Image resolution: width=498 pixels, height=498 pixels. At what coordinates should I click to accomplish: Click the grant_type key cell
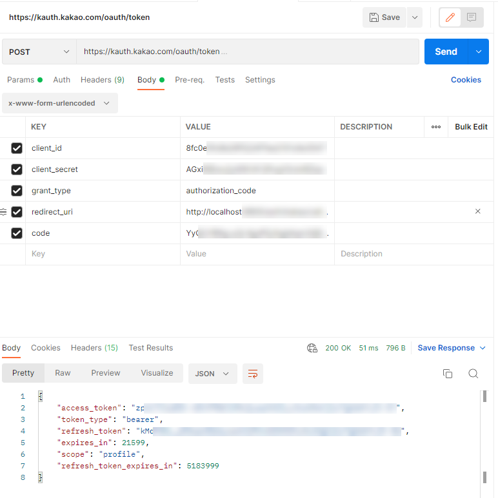pyautogui.click(x=103, y=191)
